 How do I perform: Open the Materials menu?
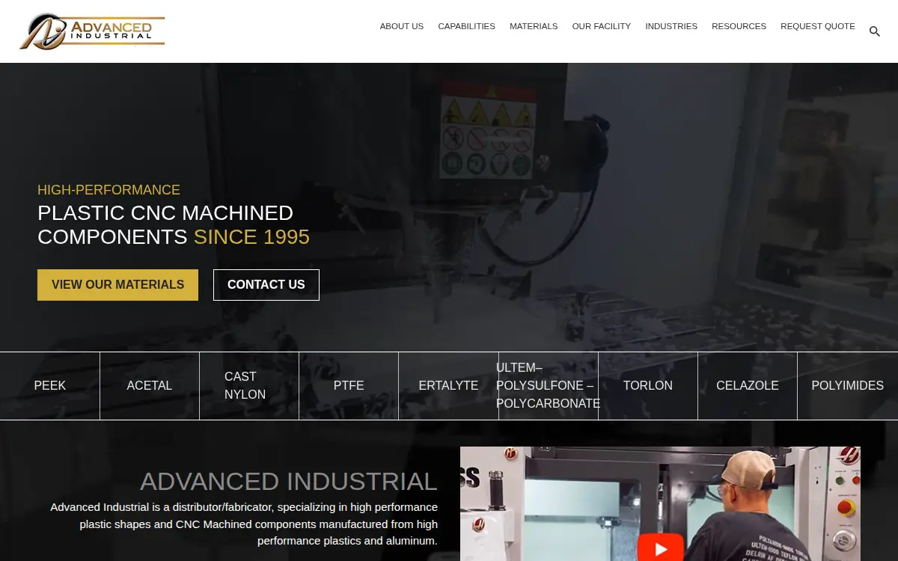coord(534,26)
